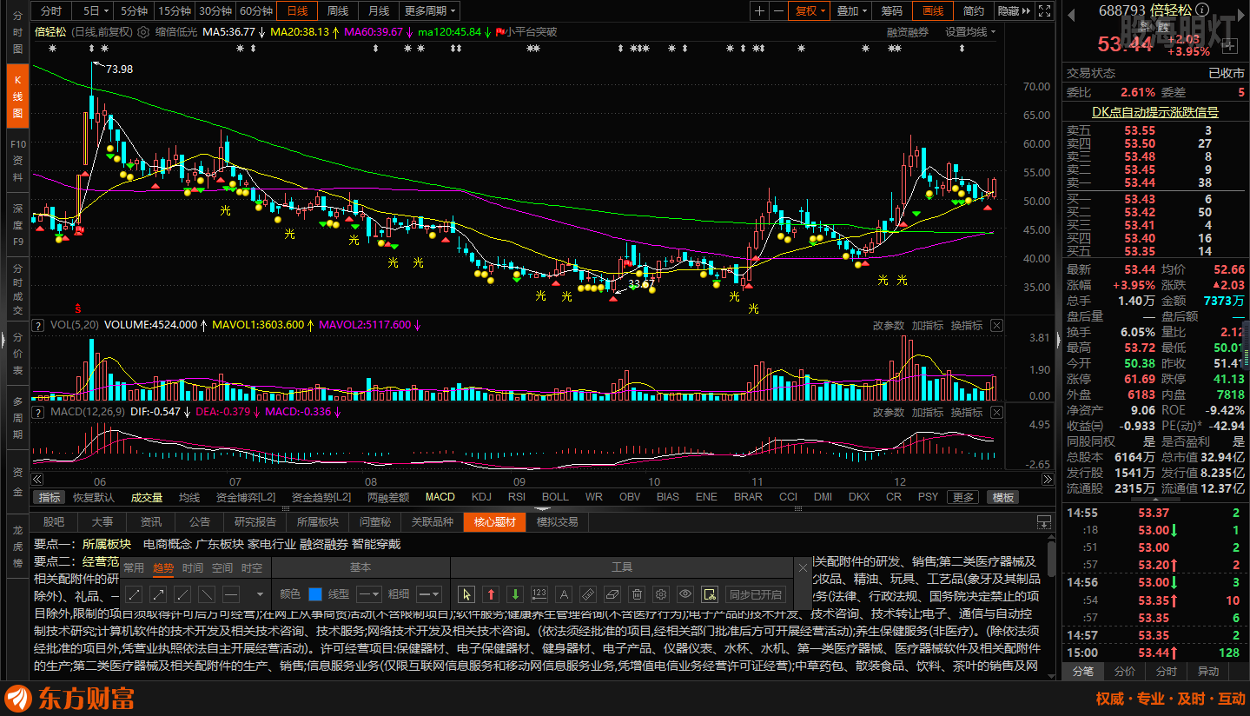Switch to 时间 drawing tools tab
Screen dimensions: 1250x716
(x=193, y=567)
